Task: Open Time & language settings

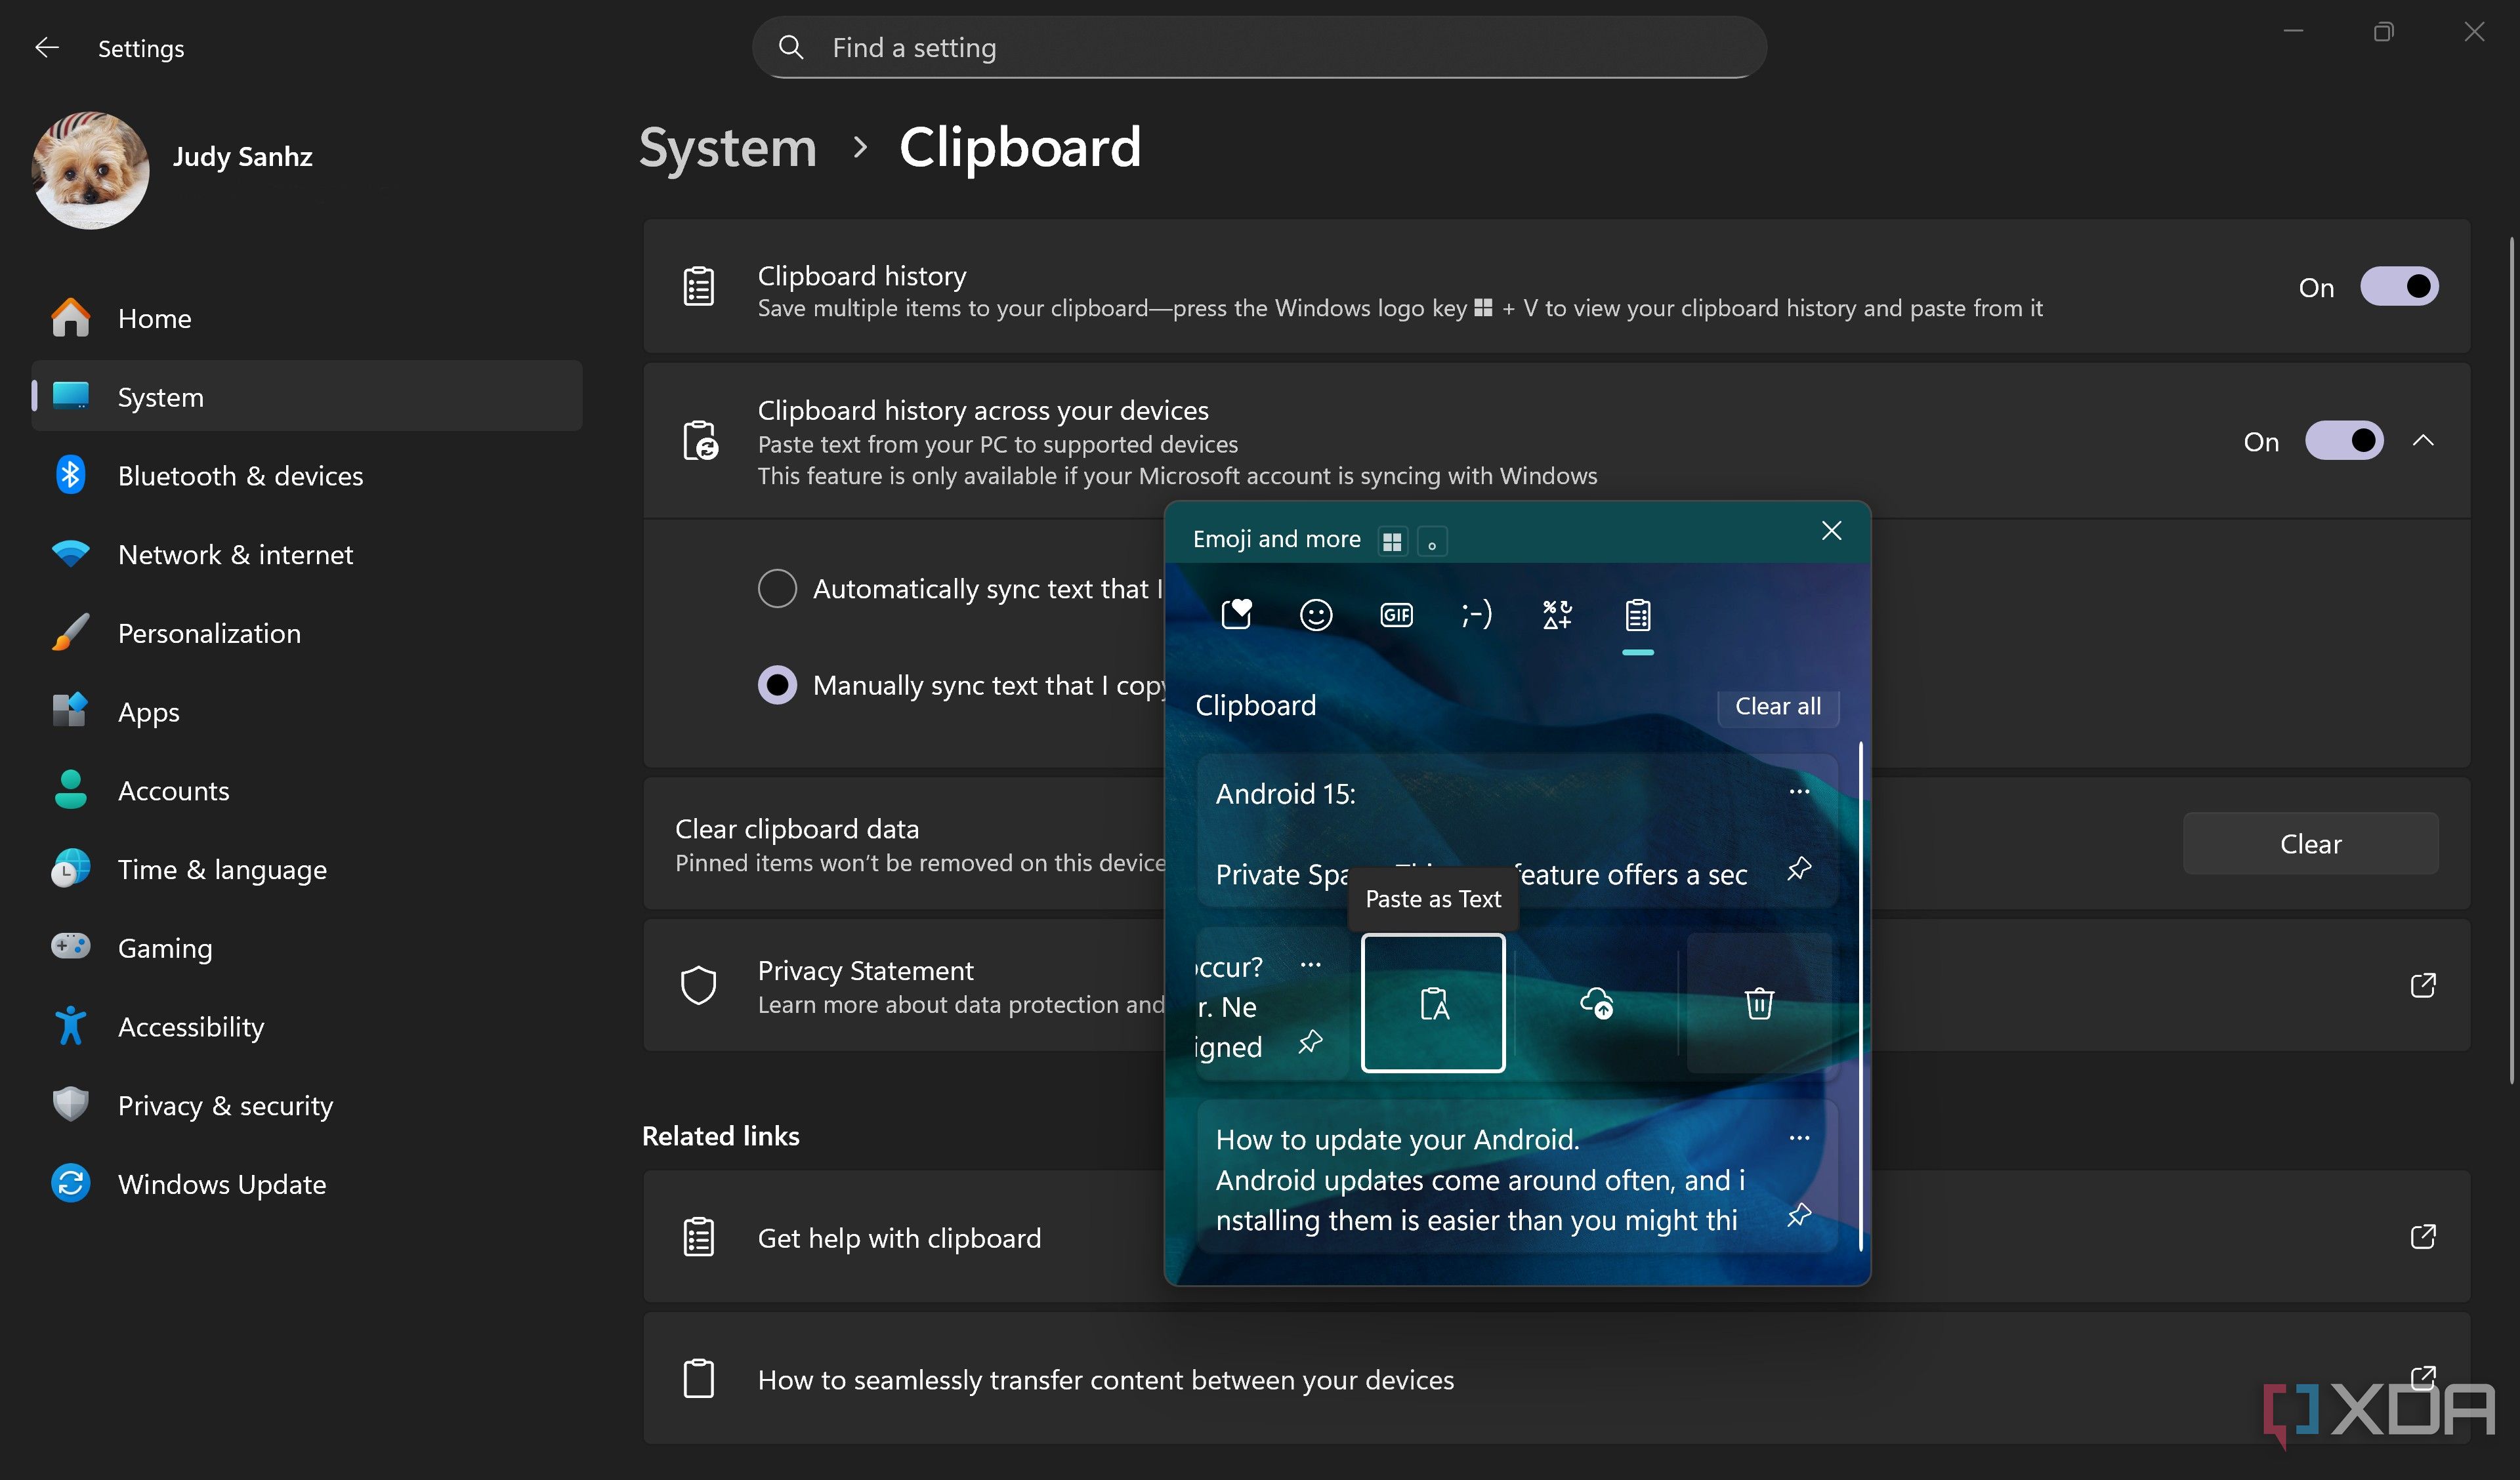Action: tap(307, 869)
